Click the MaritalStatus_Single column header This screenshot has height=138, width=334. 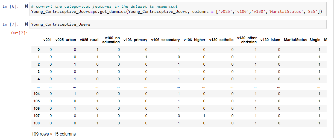302,40
